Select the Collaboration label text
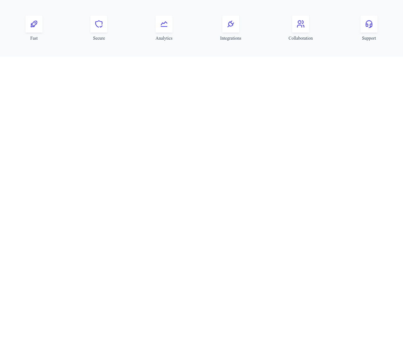The height and width of the screenshot is (340, 403). (x=301, y=38)
